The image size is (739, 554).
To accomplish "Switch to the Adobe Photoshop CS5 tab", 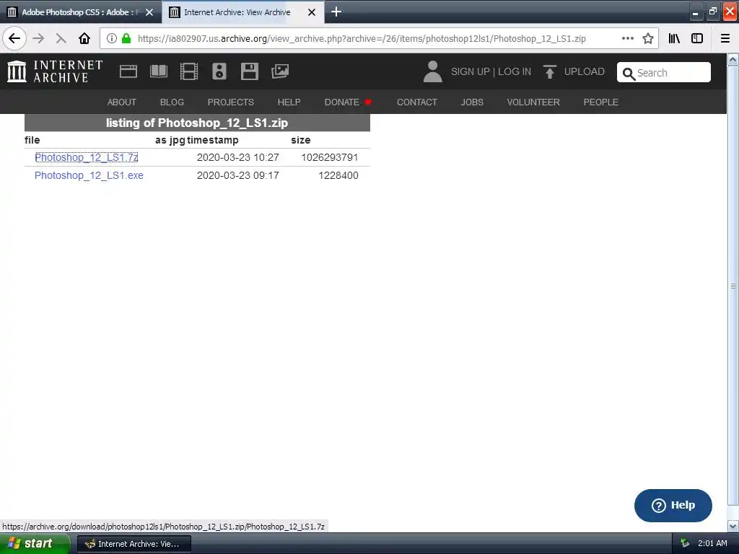I will (81, 12).
